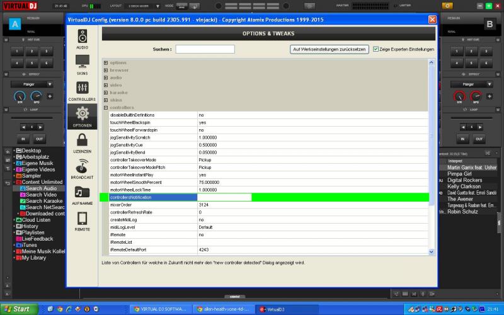Click iRemoteDefaultPort value 4243
The width and height of the screenshot is (504, 315).
click(203, 249)
